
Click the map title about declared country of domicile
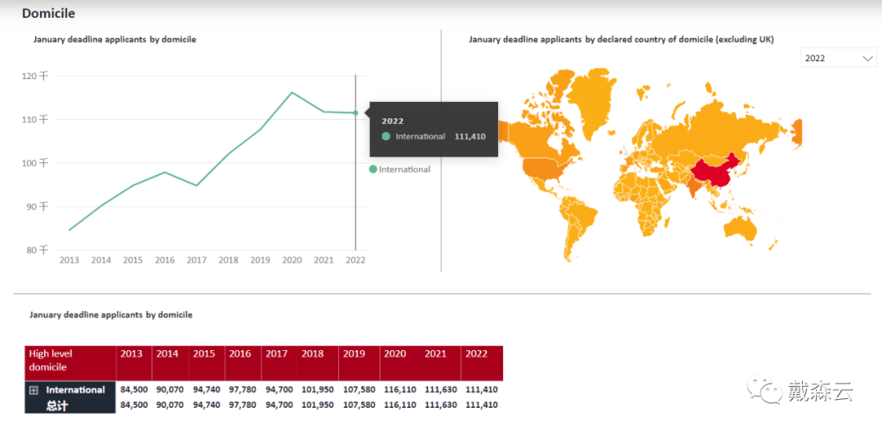621,39
